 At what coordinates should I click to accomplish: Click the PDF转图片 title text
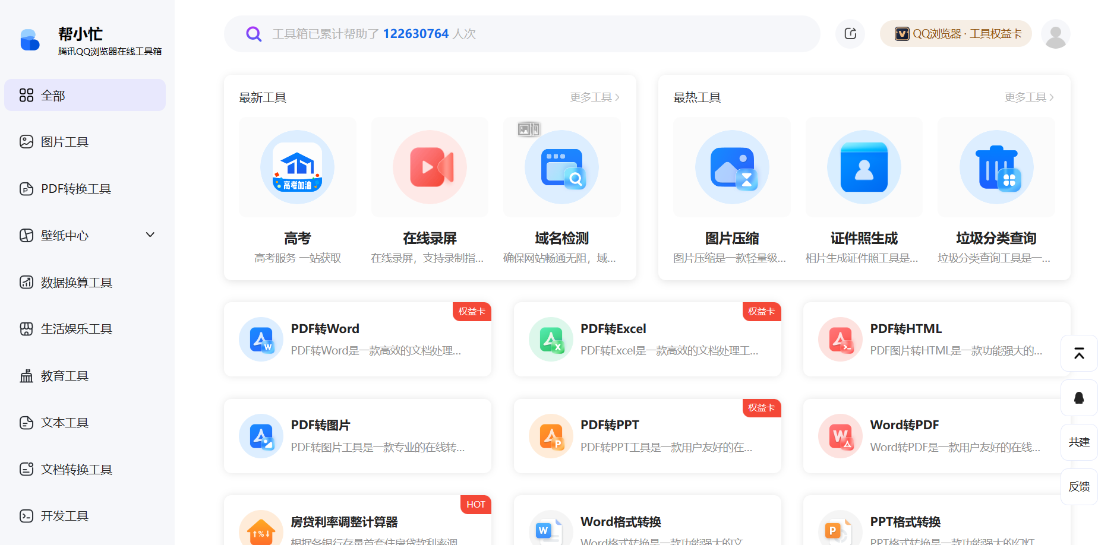320,425
